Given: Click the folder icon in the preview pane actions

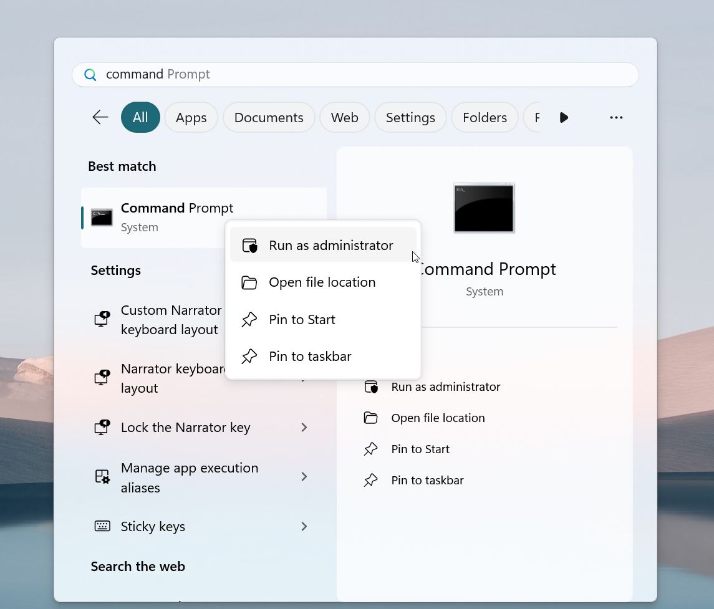Looking at the screenshot, I should (x=370, y=418).
